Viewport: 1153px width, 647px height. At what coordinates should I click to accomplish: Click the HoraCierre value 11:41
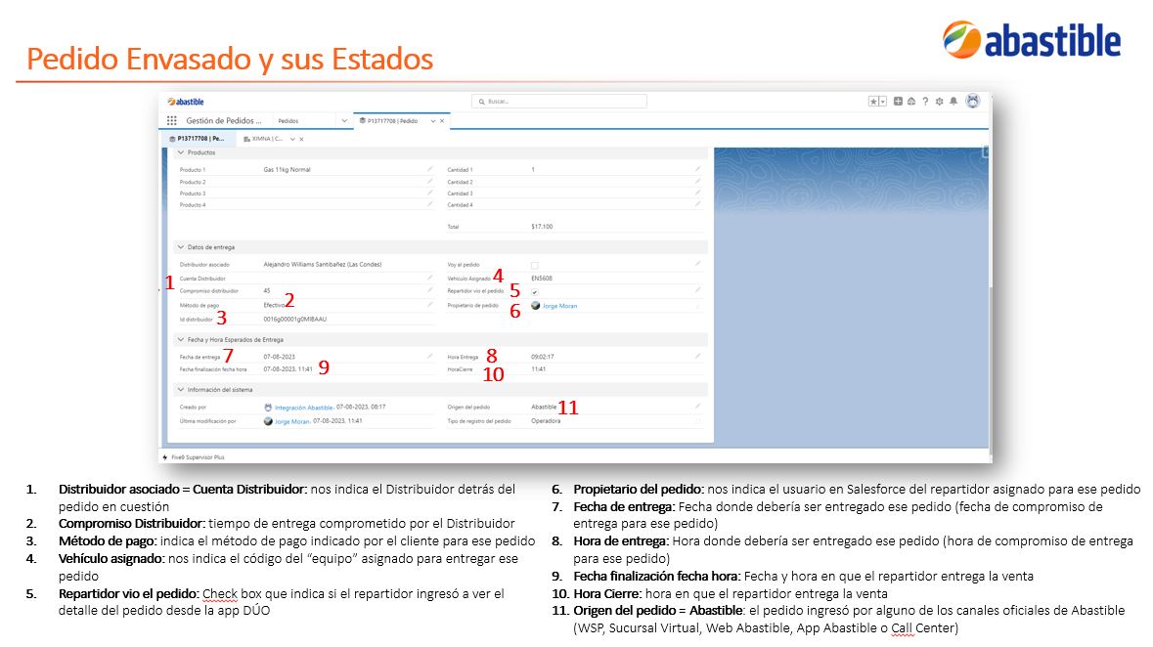538,369
